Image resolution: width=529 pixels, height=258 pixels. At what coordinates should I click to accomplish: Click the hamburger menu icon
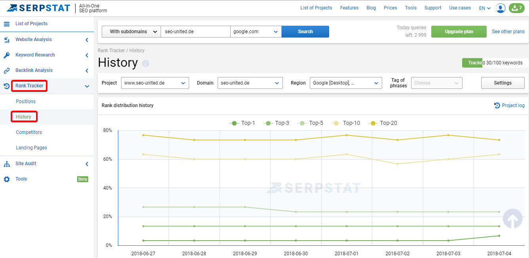(7, 24)
